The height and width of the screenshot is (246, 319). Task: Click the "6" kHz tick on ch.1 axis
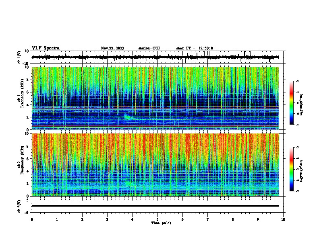(28, 92)
